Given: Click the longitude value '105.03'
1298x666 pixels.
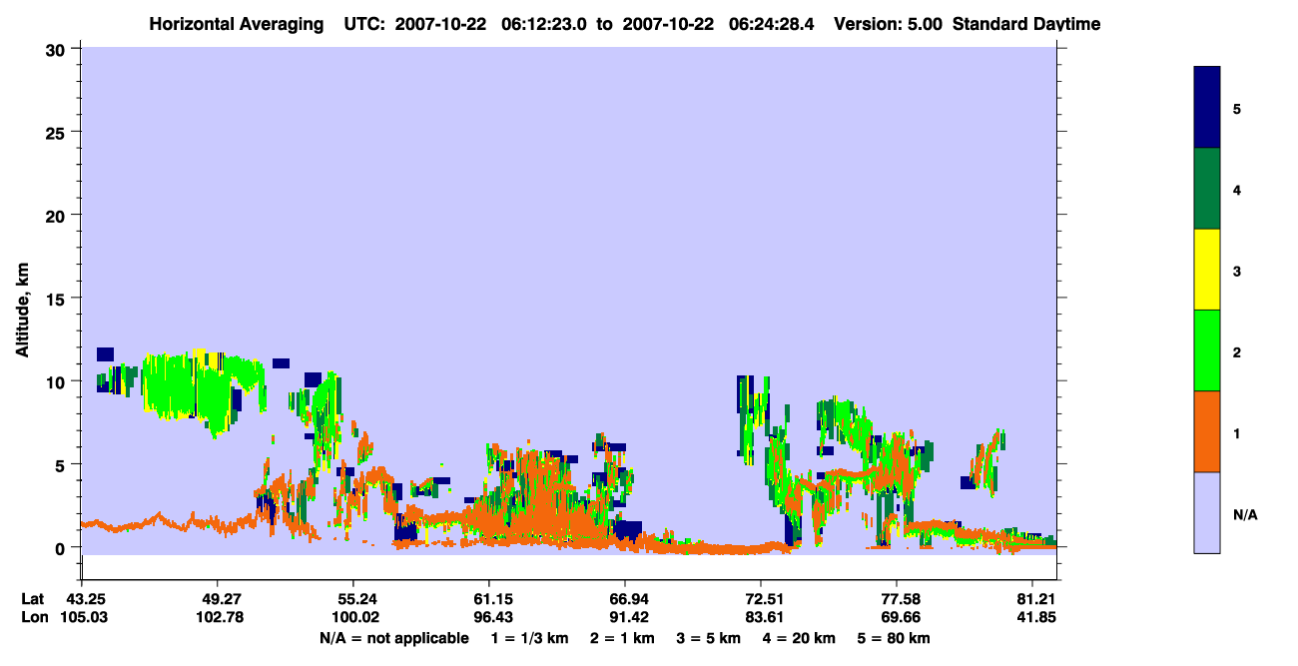Looking at the screenshot, I should (83, 617).
